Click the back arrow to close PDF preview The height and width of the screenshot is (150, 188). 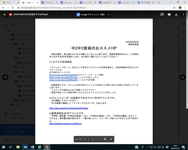click(x=5, y=14)
